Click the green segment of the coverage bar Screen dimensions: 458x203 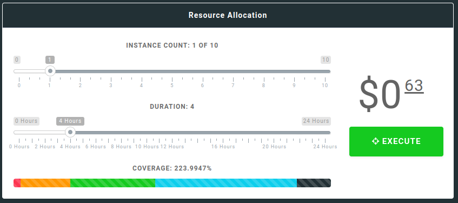[x=113, y=183]
